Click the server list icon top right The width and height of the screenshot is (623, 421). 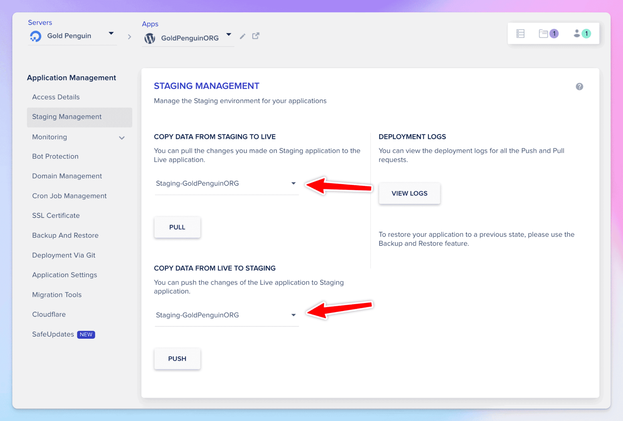pos(520,34)
